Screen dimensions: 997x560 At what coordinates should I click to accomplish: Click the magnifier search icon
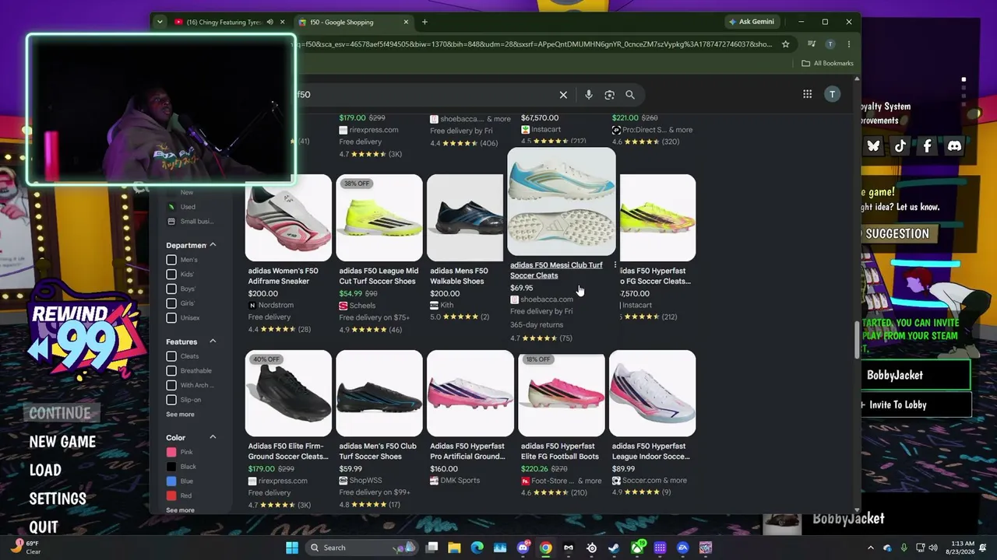[x=630, y=95]
